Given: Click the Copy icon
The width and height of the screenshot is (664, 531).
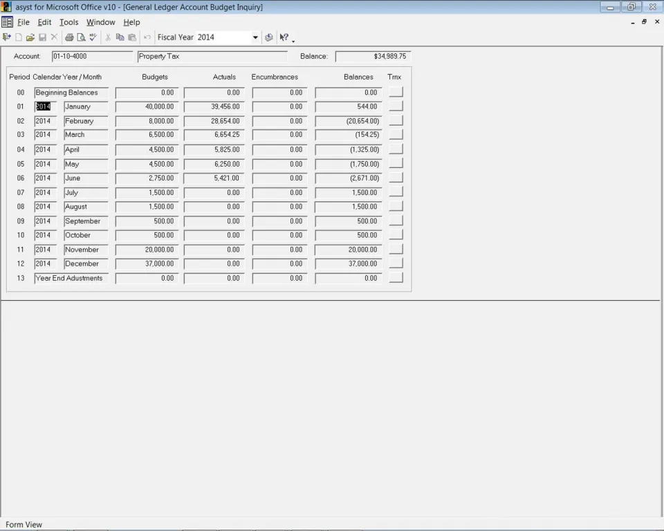Looking at the screenshot, I should pyautogui.click(x=120, y=37).
